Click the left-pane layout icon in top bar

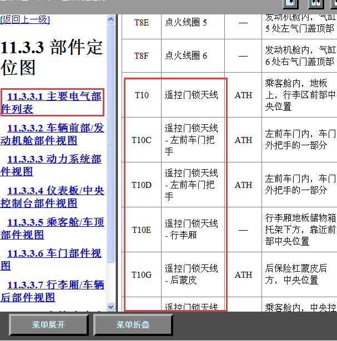pos(290,3)
